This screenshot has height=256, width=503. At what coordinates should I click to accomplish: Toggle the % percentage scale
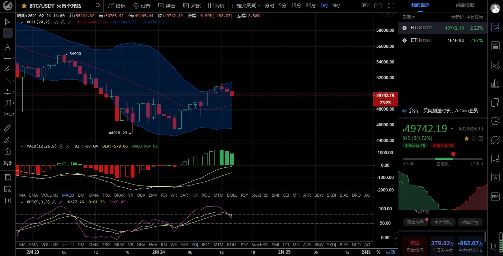[378, 252]
